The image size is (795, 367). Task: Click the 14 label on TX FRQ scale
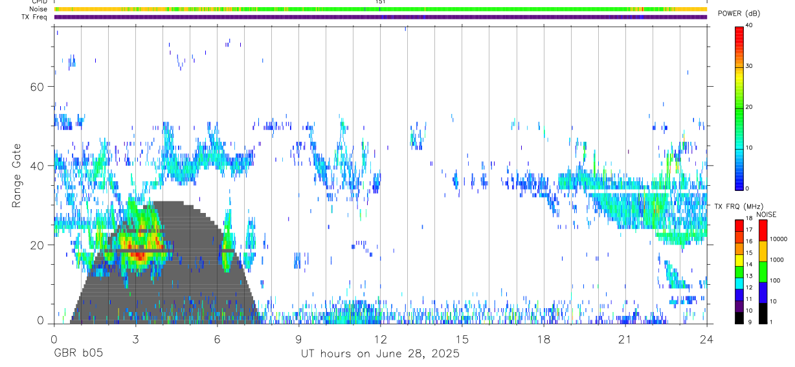pos(748,265)
